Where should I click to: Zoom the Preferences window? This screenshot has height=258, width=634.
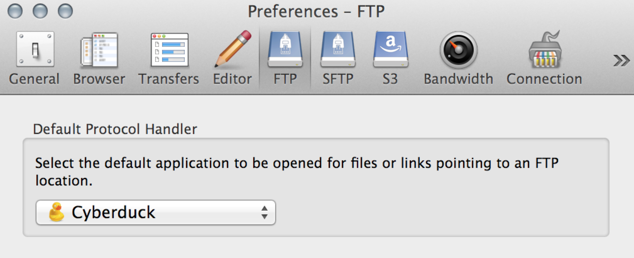[x=65, y=11]
